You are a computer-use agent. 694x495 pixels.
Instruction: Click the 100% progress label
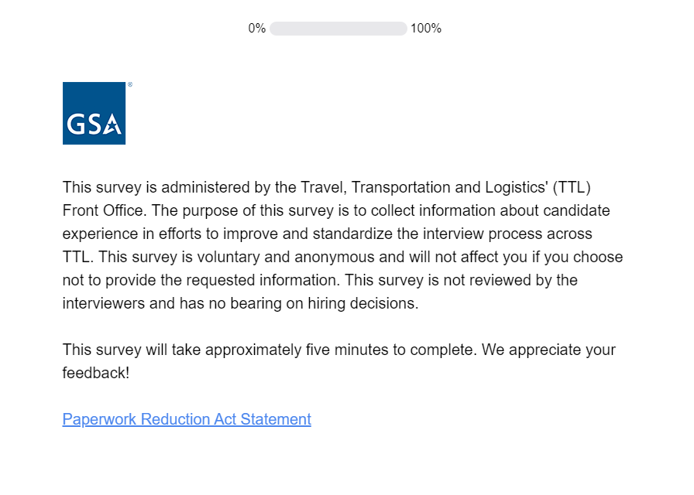(x=426, y=29)
